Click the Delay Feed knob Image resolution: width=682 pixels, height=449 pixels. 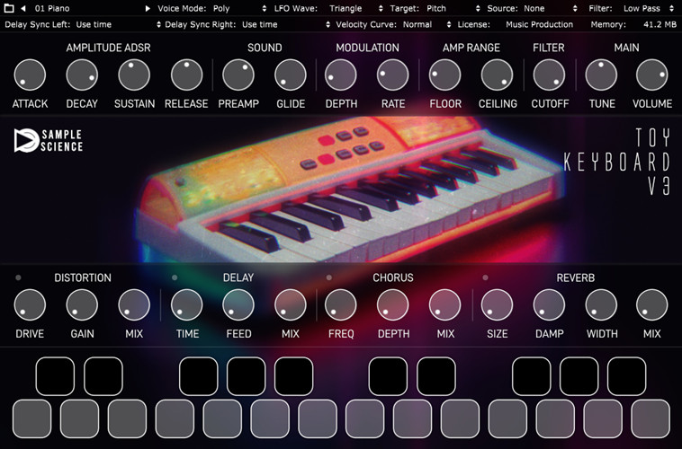[x=238, y=305]
